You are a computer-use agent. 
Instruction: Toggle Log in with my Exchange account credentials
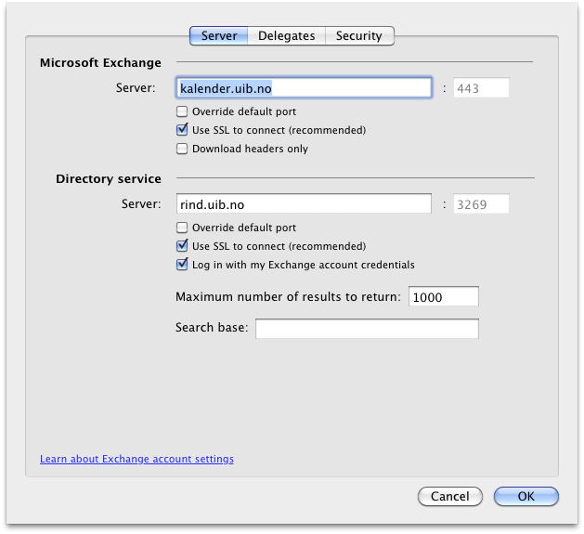pyautogui.click(x=182, y=266)
